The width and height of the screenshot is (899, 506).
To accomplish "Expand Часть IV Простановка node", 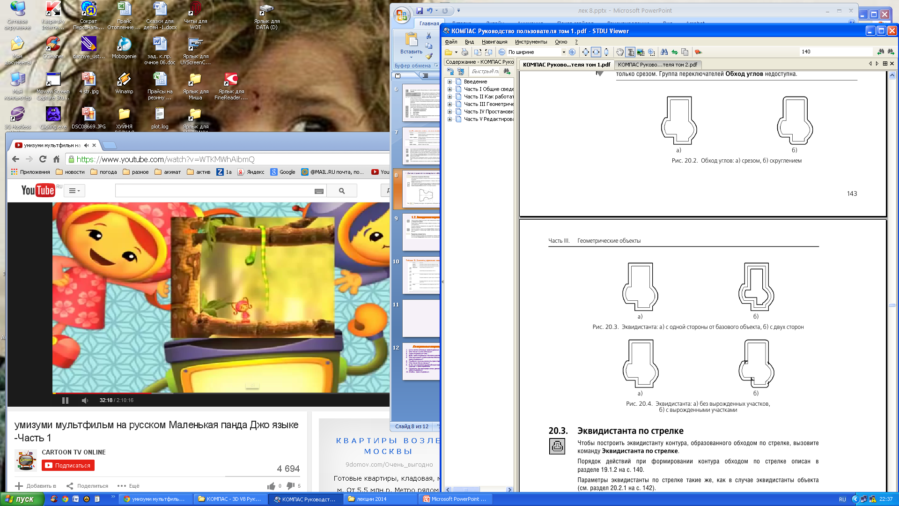I will click(449, 112).
